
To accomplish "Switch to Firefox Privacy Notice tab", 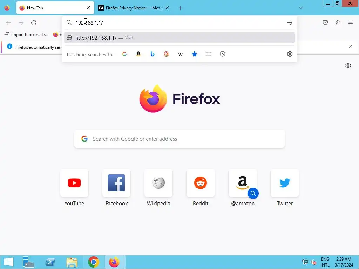I will 134,8.
